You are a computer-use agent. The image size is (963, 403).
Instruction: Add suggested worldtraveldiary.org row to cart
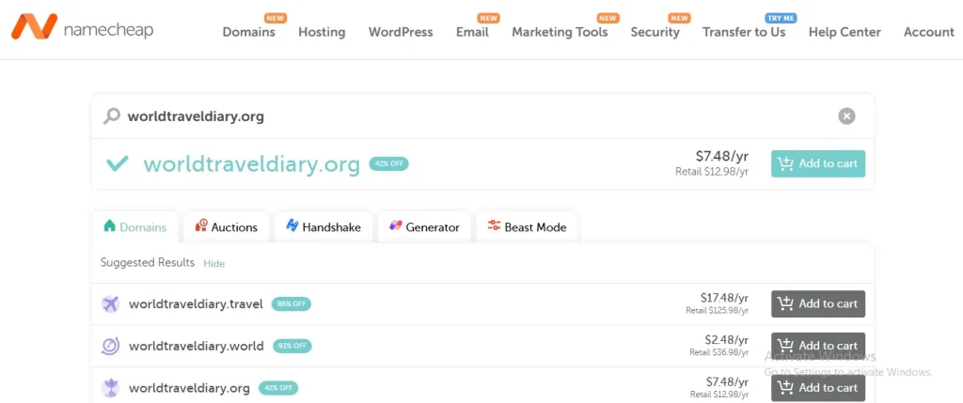[x=818, y=388]
